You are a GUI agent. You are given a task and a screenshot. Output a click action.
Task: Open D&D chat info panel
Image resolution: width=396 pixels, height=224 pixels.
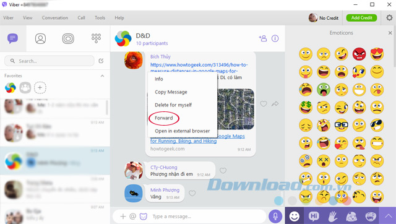click(275, 38)
